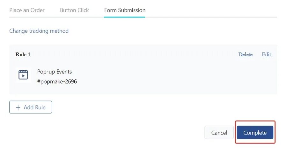Click the Change tracking method link
The height and width of the screenshot is (152, 287).
pyautogui.click(x=39, y=31)
